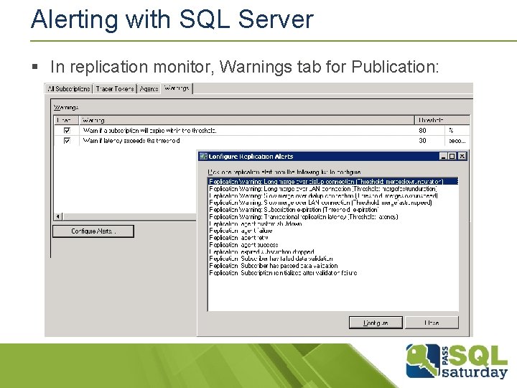Toggle the latency threshold warning checkbox
Screen dimensions: 517x388
click(x=67, y=141)
